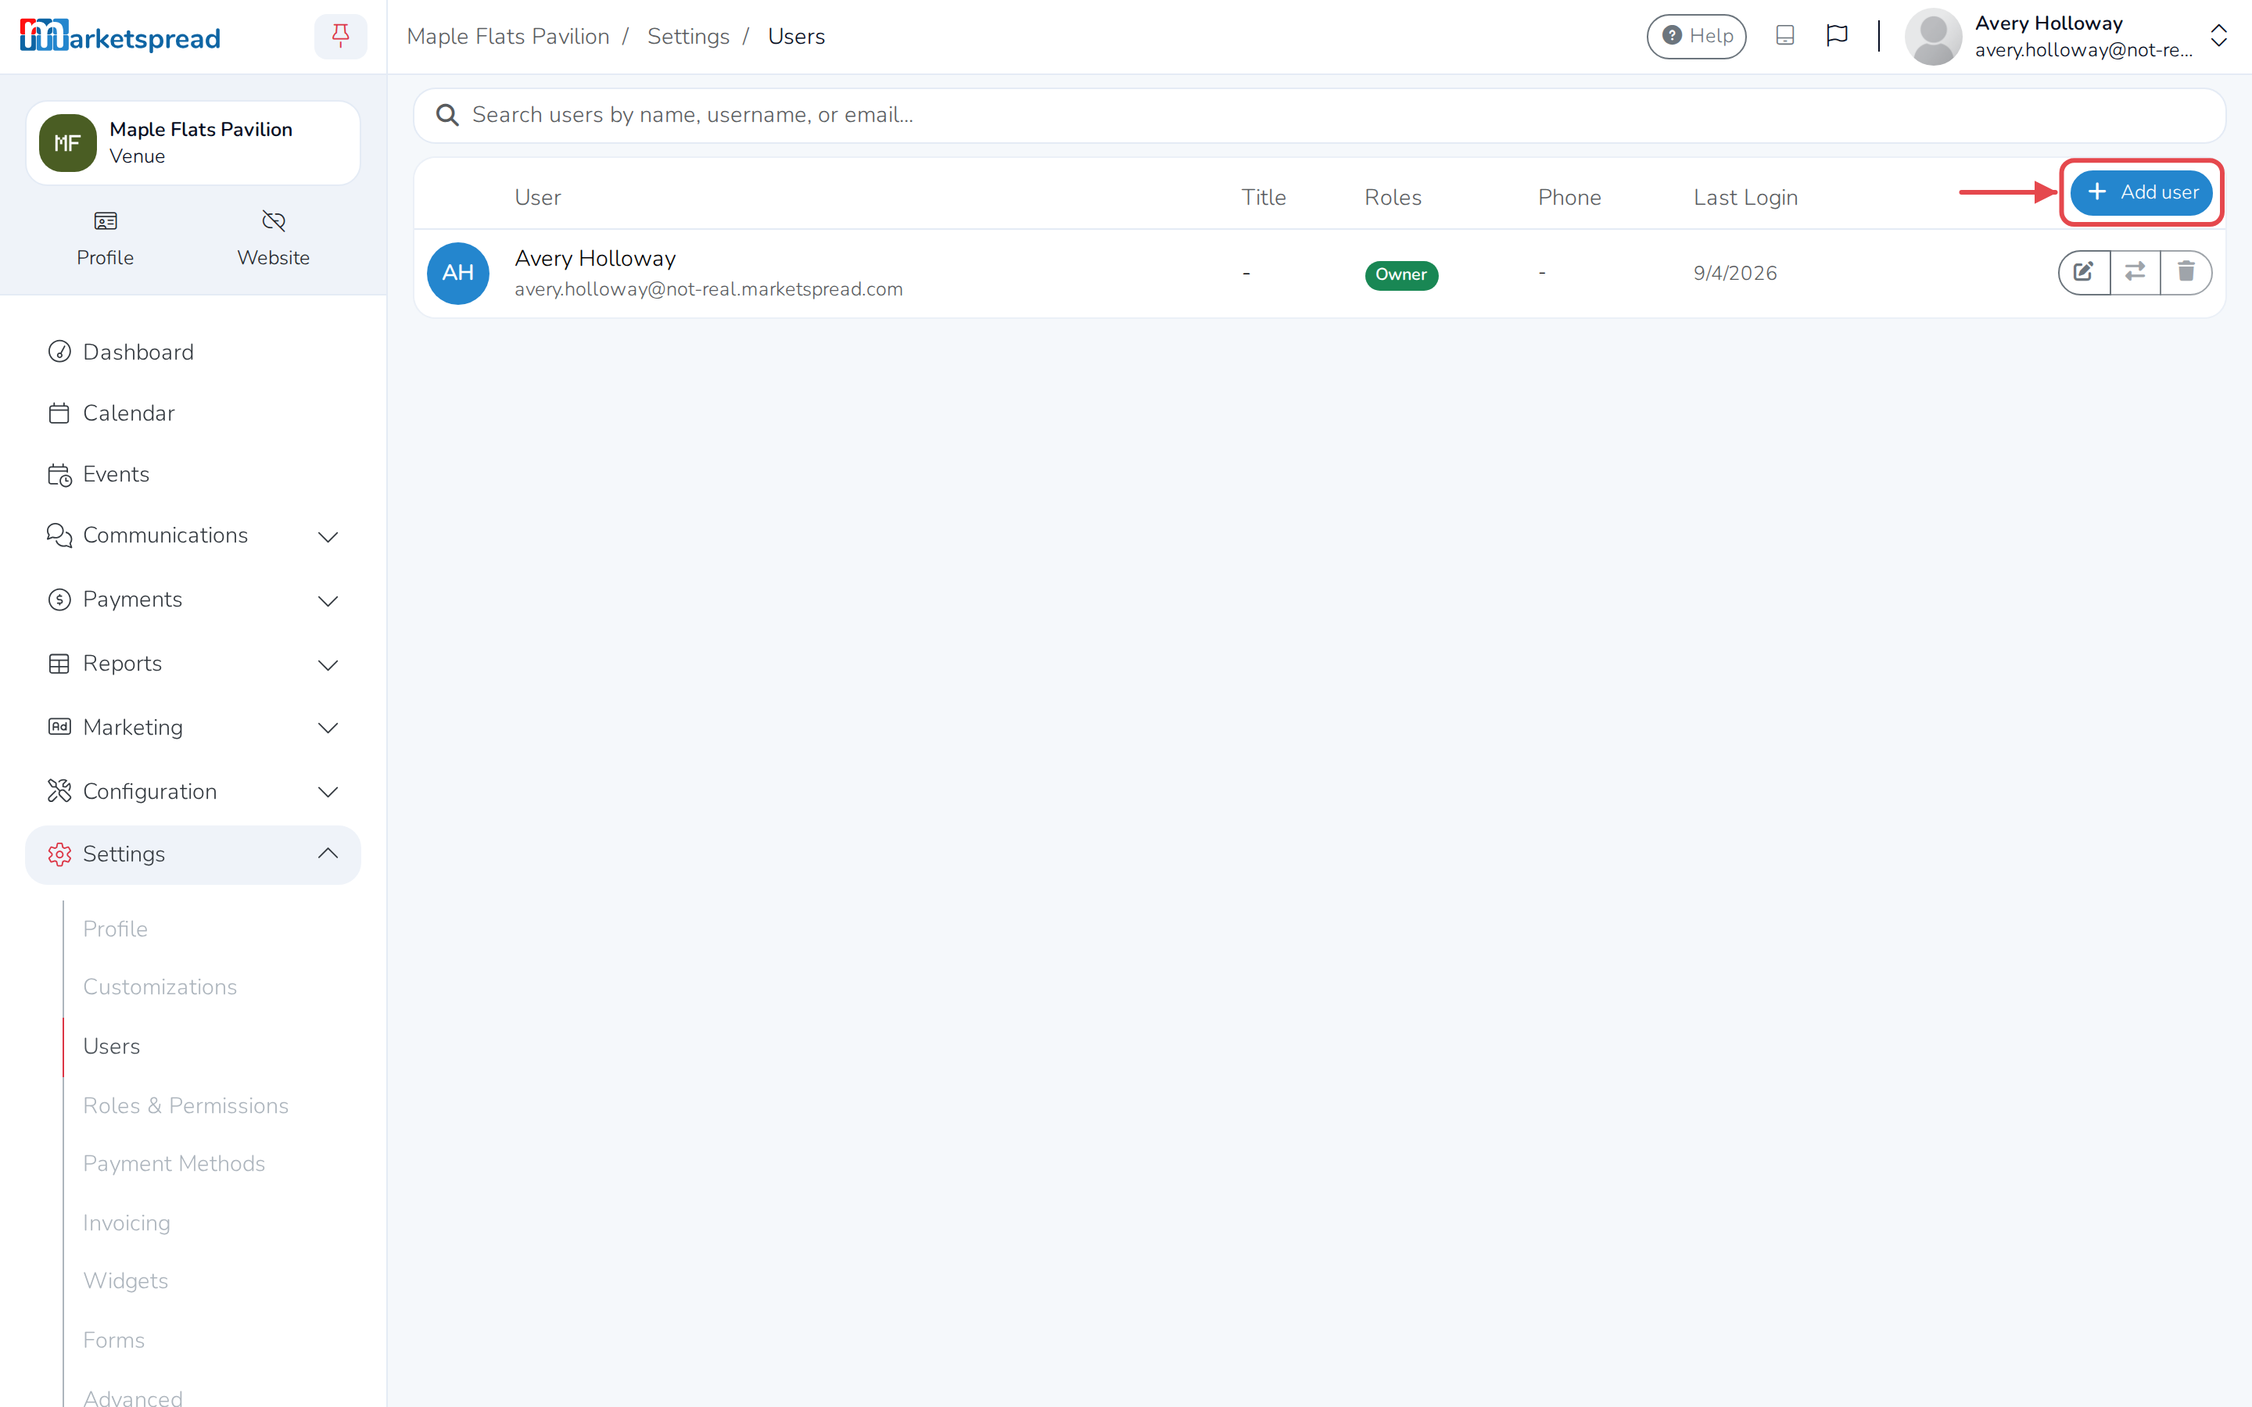The width and height of the screenshot is (2252, 1407).
Task: Select Users settings submenu item
Action: 112,1046
